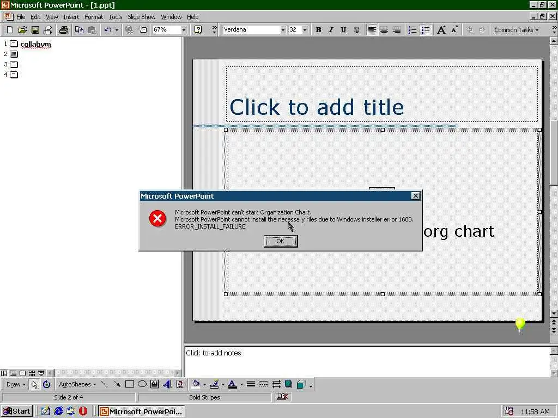Click the Print icon

coord(64,30)
